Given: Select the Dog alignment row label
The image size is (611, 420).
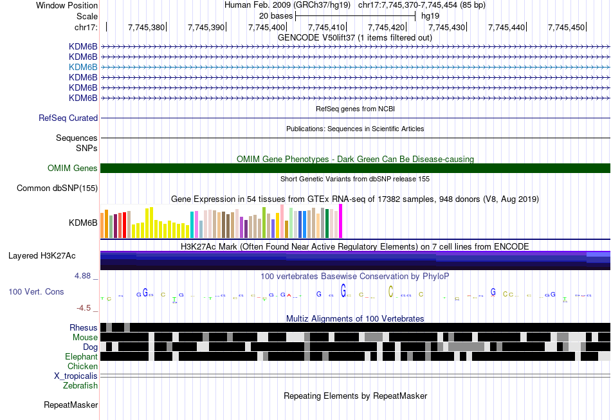Looking at the screenshot, I should (x=90, y=347).
